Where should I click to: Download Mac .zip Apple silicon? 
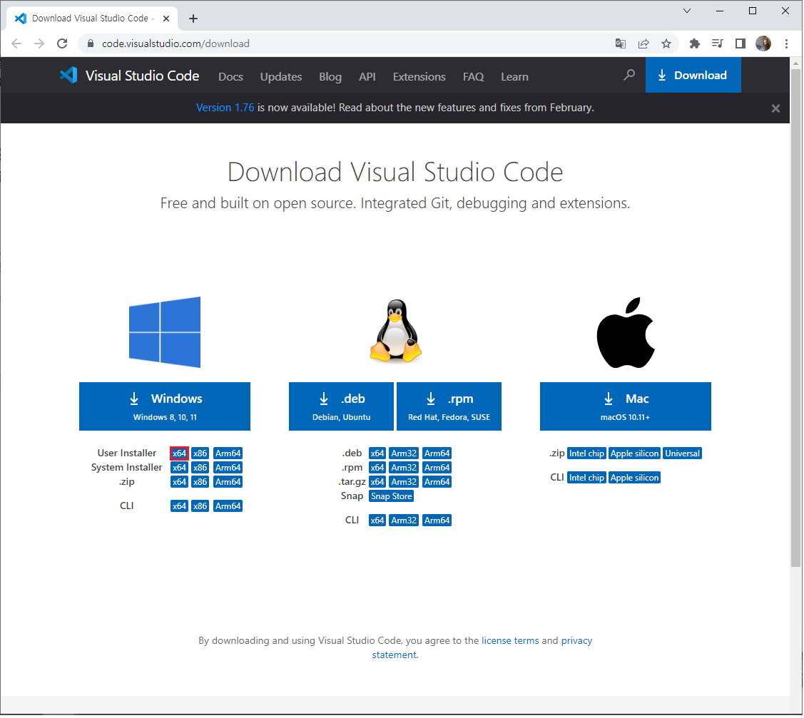click(634, 453)
